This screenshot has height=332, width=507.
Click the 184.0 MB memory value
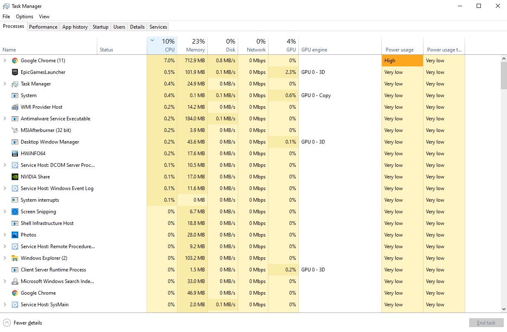tap(194, 119)
